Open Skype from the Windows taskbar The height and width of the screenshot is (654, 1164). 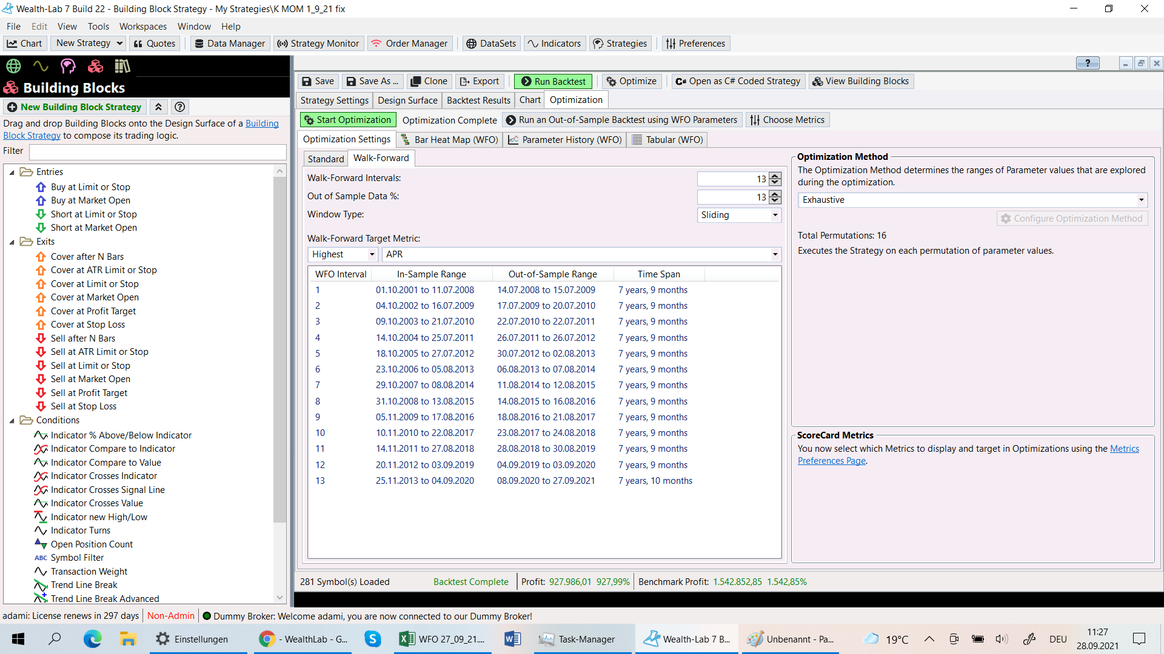(x=372, y=639)
